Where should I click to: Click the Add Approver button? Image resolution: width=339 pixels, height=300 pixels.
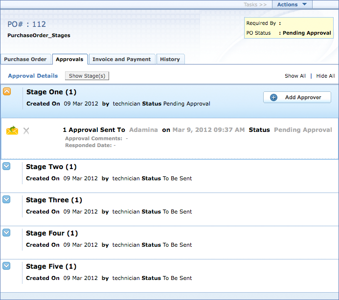click(297, 97)
